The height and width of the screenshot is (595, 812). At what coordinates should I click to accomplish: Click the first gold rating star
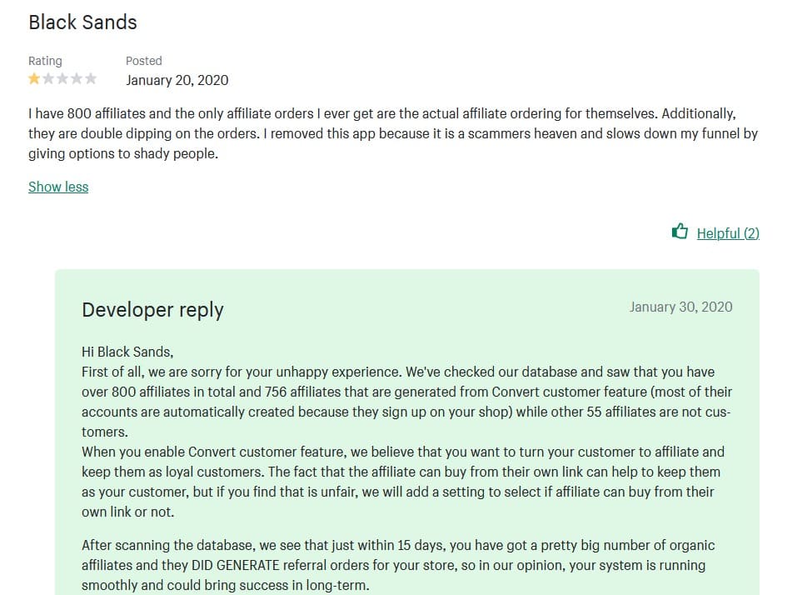pos(34,79)
